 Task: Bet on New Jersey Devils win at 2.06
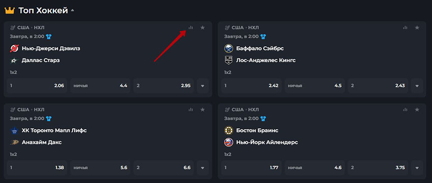tap(37, 86)
